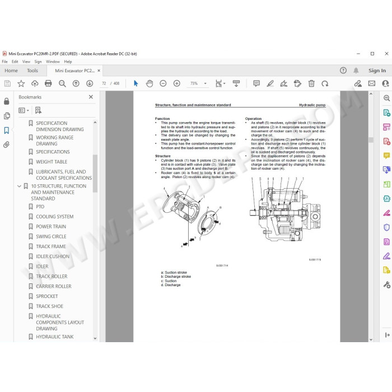Screen dimensions: 392x392
Task: Select the highlighter pen tool
Action: coord(270,83)
